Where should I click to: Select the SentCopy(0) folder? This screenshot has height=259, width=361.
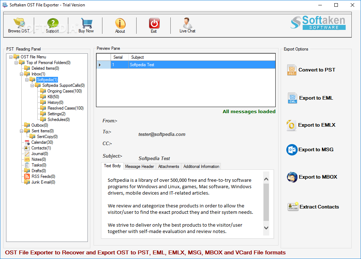[x=47, y=137]
